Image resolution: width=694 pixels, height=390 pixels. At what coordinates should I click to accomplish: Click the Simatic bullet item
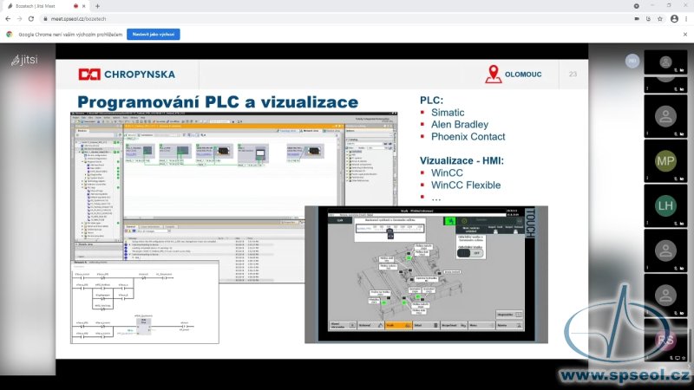(448, 113)
